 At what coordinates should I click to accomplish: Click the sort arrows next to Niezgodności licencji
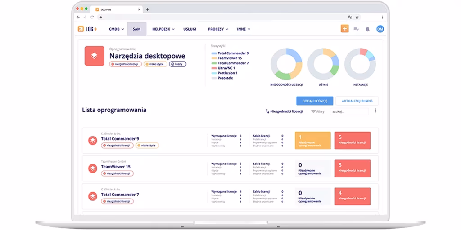(x=267, y=111)
